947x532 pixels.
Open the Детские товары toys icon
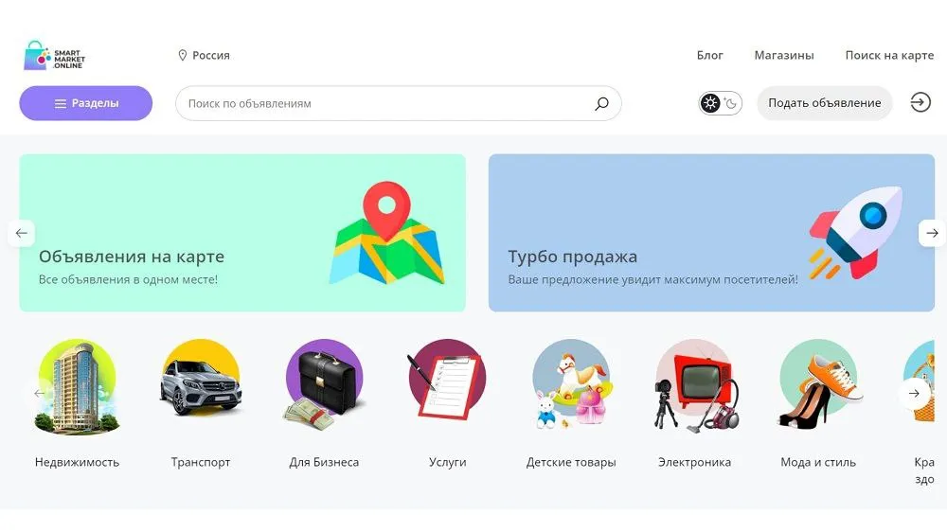tap(571, 386)
